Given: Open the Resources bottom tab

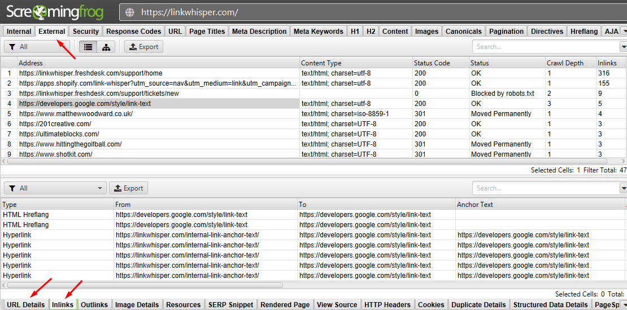Looking at the screenshot, I should 183,304.
